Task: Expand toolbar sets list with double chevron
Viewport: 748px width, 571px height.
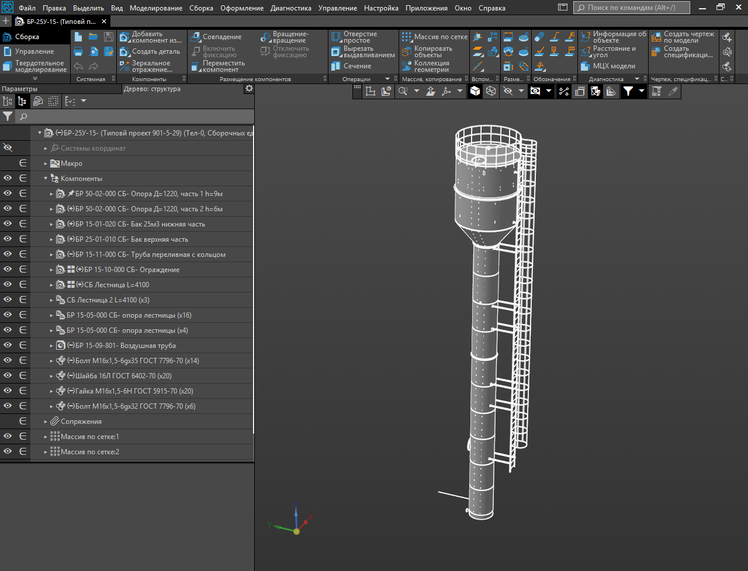Action: coord(34,78)
